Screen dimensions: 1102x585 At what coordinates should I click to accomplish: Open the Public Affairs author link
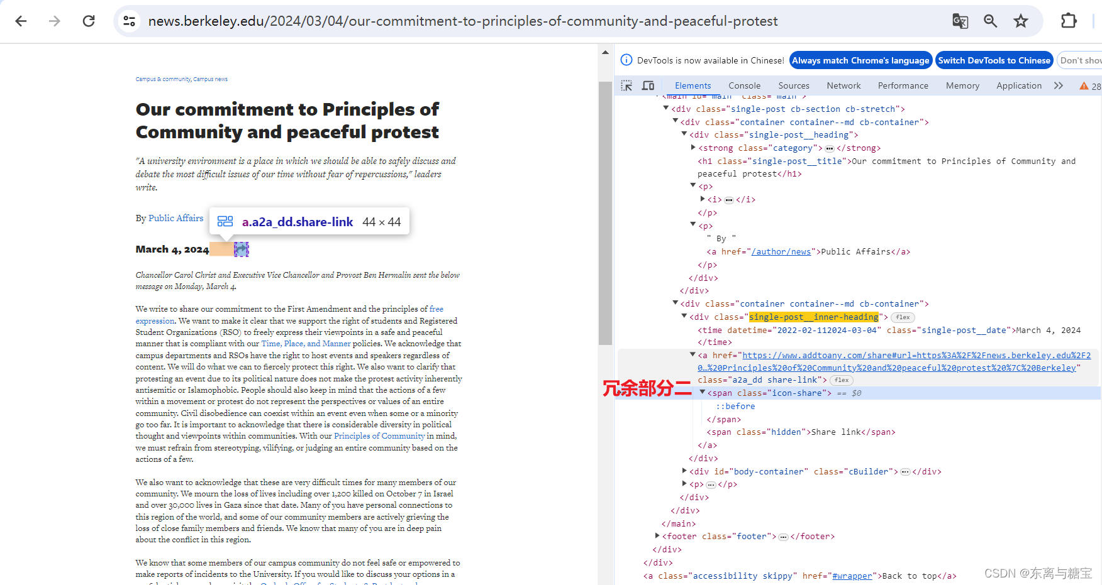coord(175,218)
